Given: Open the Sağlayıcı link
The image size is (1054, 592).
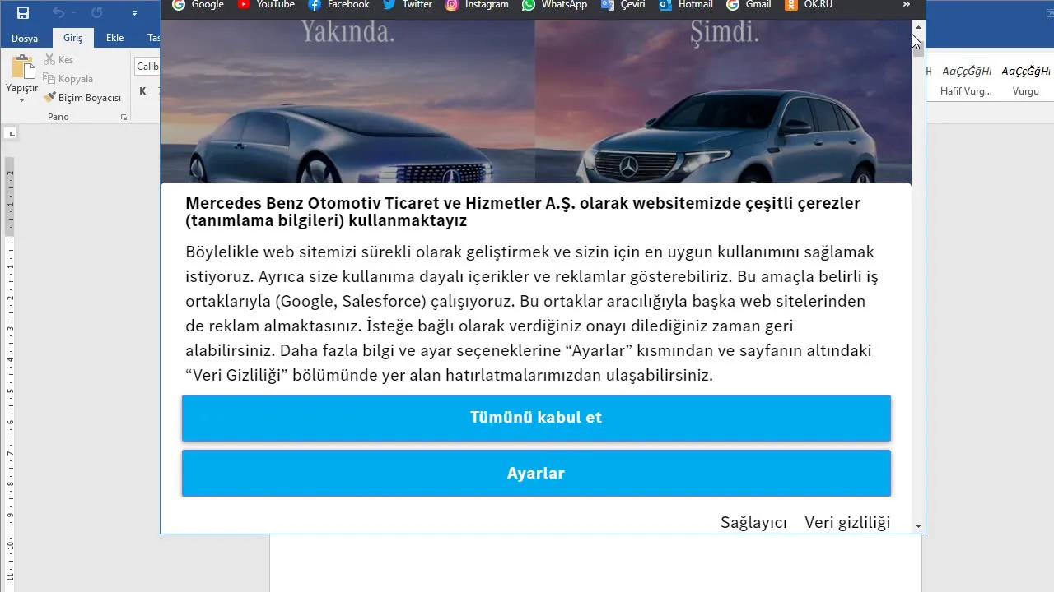Looking at the screenshot, I should (x=753, y=523).
